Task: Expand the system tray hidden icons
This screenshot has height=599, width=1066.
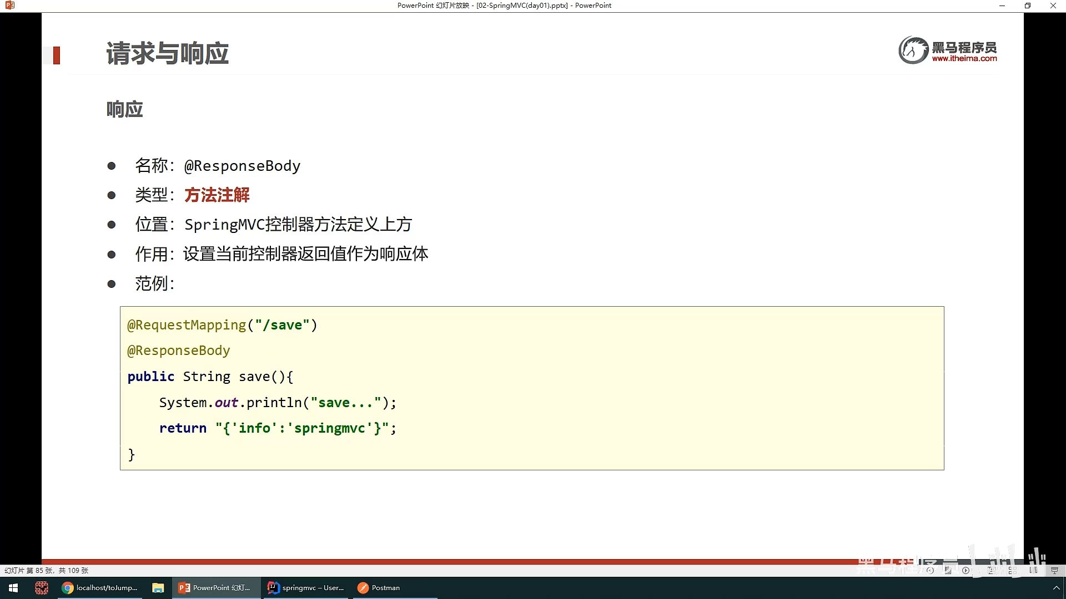Action: point(1056,588)
